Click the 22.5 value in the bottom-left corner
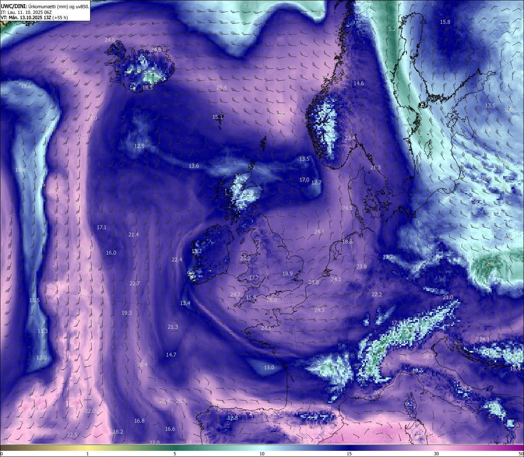 pyautogui.click(x=72, y=434)
